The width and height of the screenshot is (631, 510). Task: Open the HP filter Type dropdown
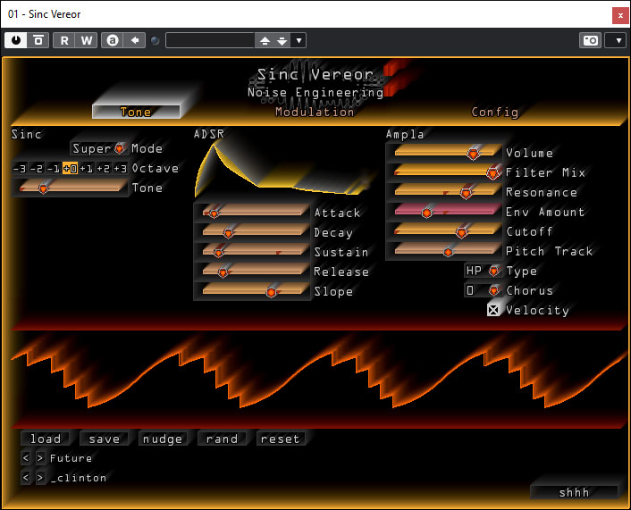484,271
